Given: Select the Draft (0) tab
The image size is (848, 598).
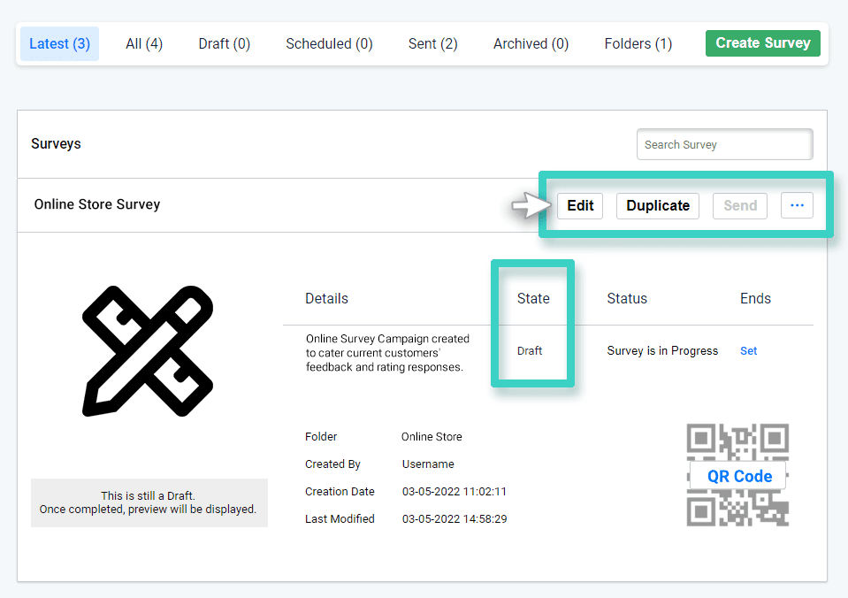Looking at the screenshot, I should click(225, 43).
